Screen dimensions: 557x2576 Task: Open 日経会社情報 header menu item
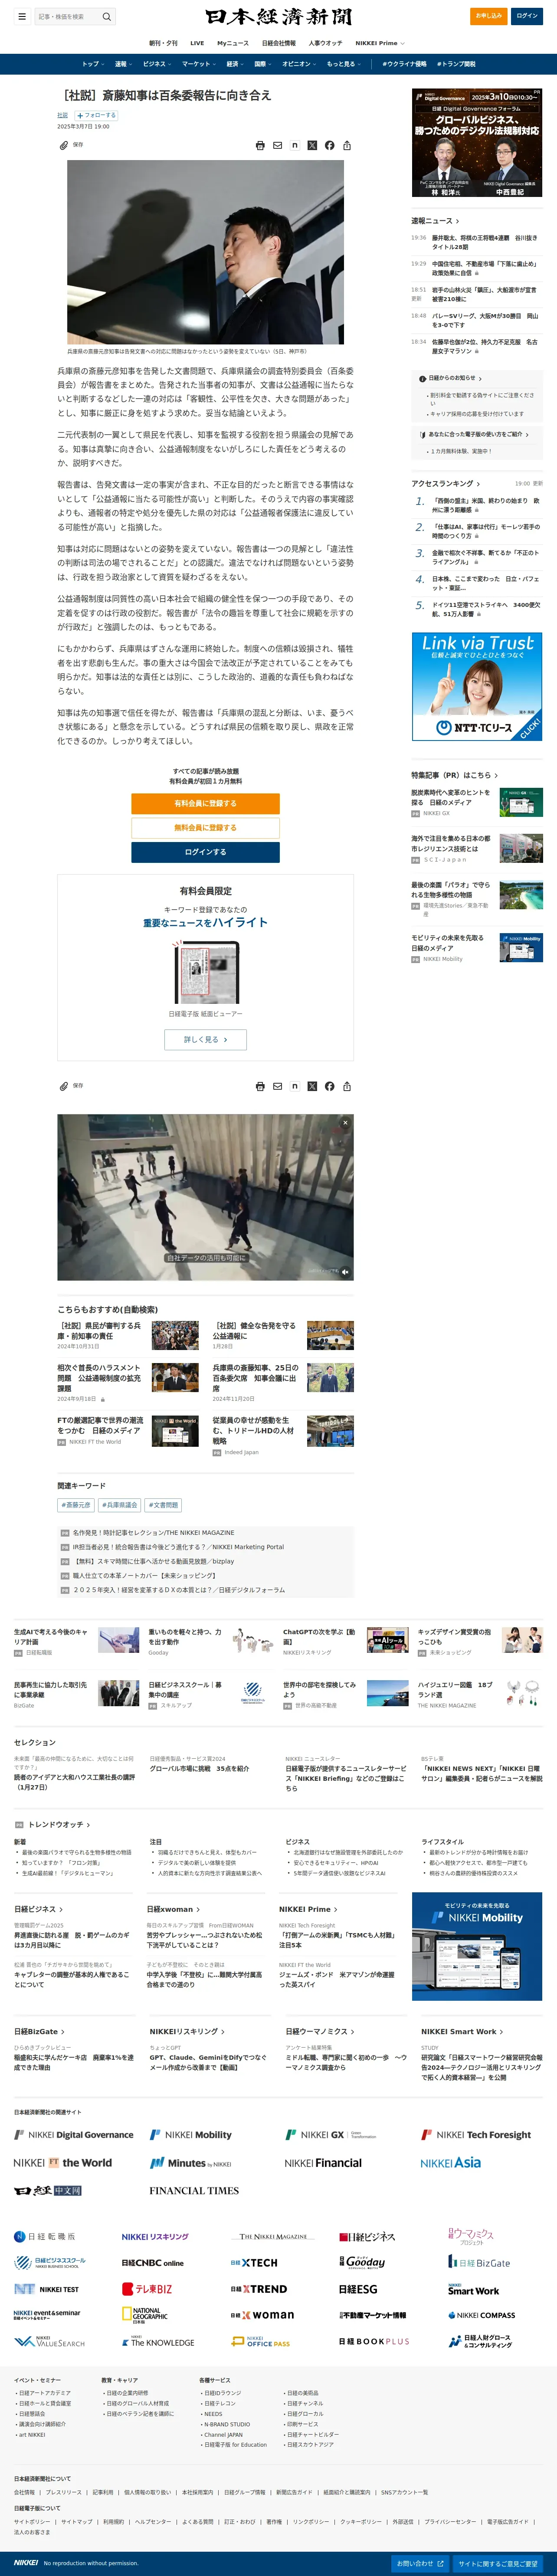[279, 43]
